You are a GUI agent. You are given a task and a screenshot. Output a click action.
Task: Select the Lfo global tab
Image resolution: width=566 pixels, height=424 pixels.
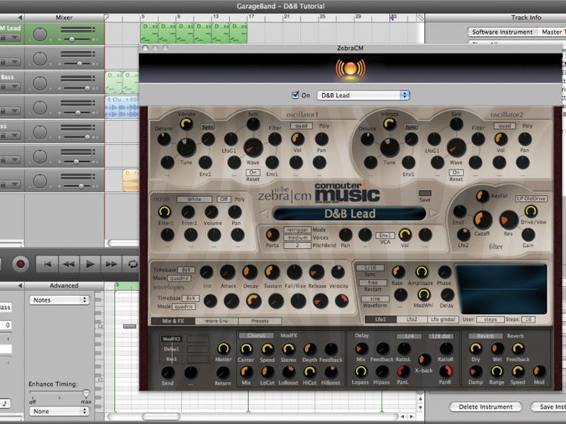tap(443, 319)
